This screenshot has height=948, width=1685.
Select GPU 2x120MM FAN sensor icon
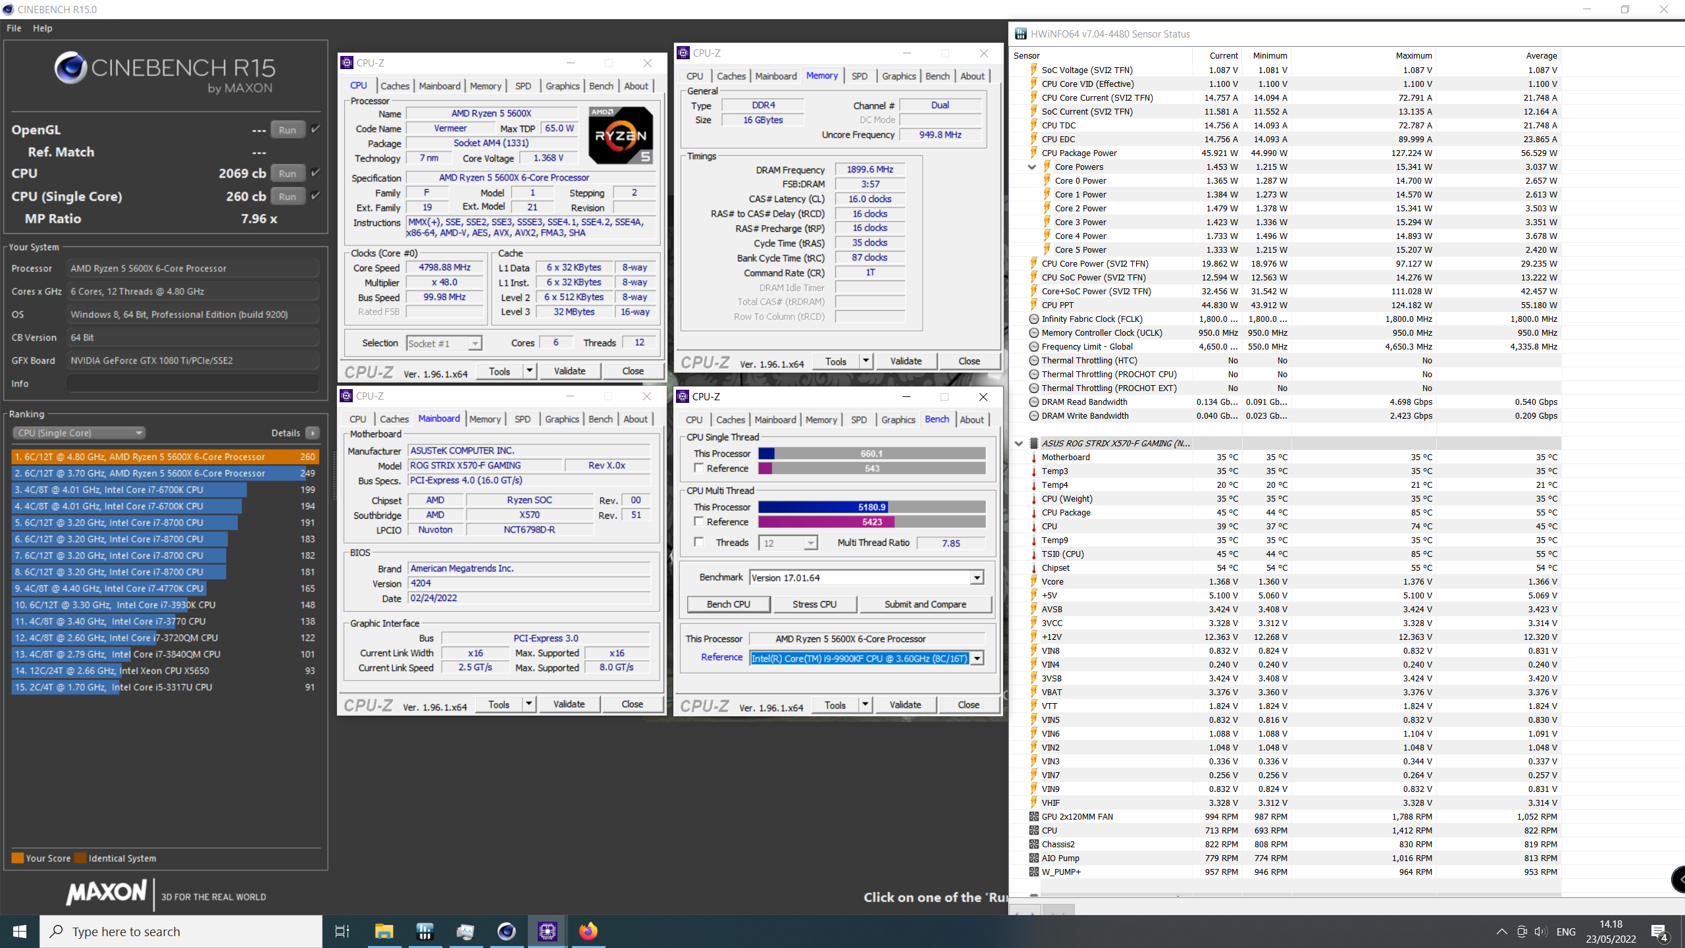pyautogui.click(x=1034, y=816)
